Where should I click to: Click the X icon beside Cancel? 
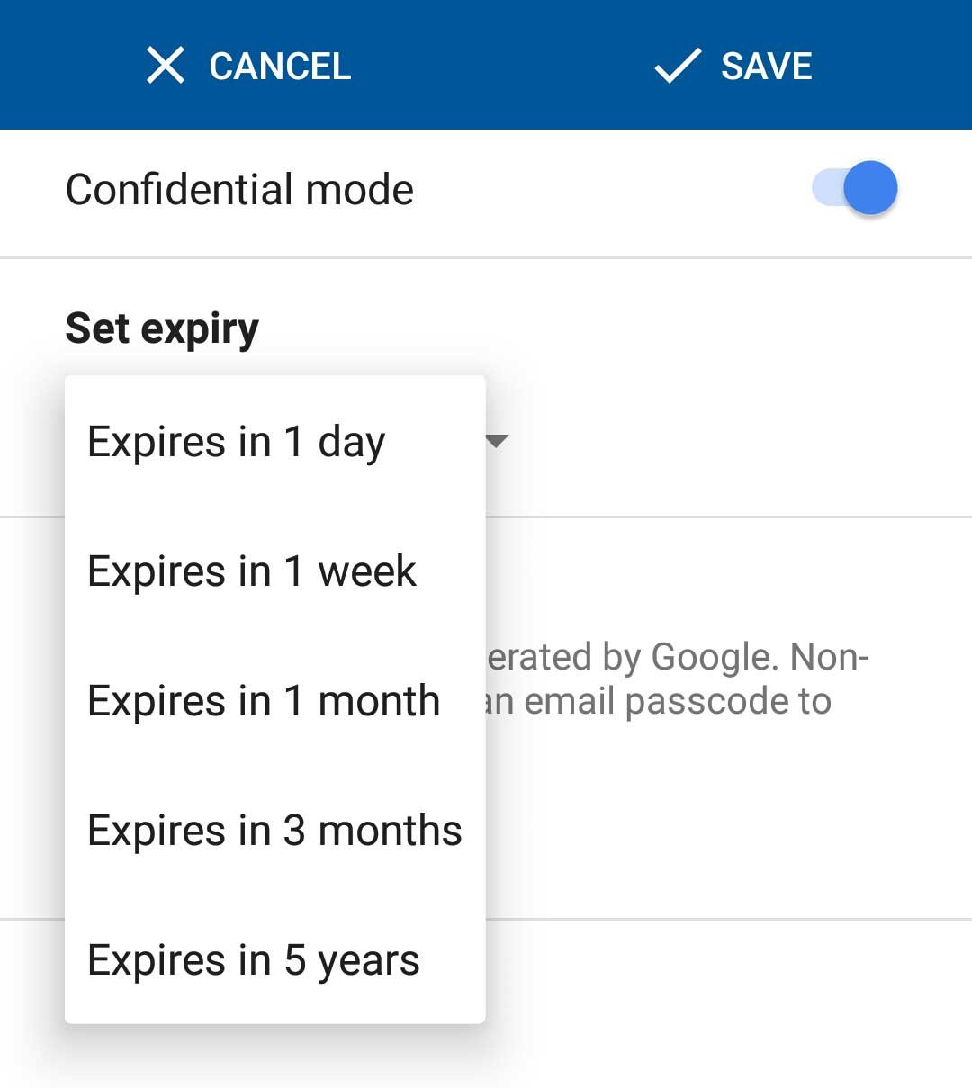point(166,66)
